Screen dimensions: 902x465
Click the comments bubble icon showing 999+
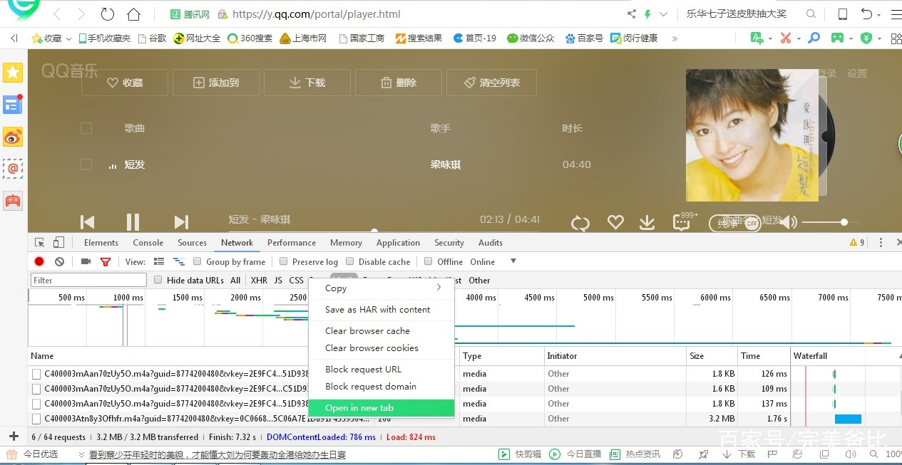click(680, 222)
